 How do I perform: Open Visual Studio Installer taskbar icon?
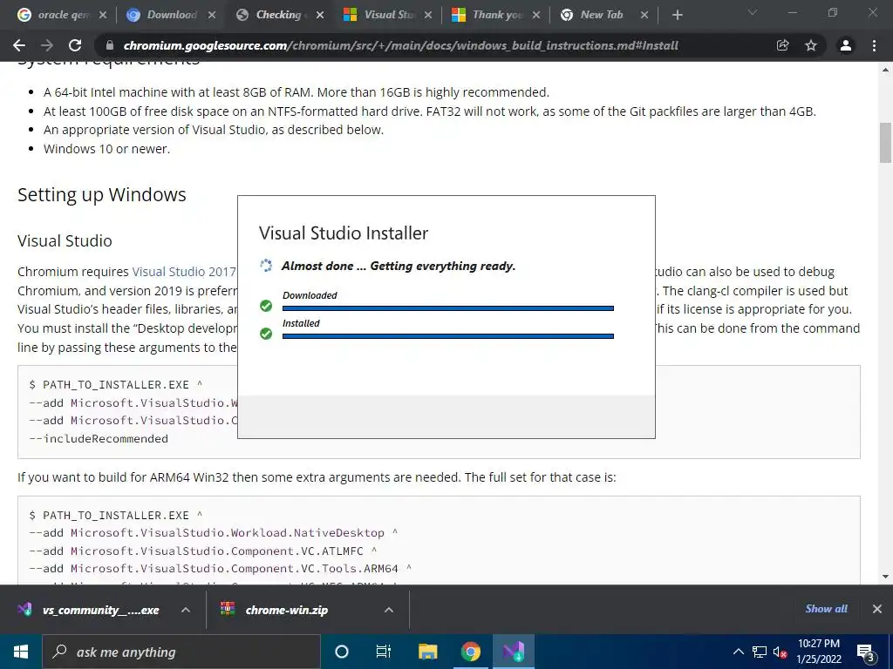tap(513, 652)
